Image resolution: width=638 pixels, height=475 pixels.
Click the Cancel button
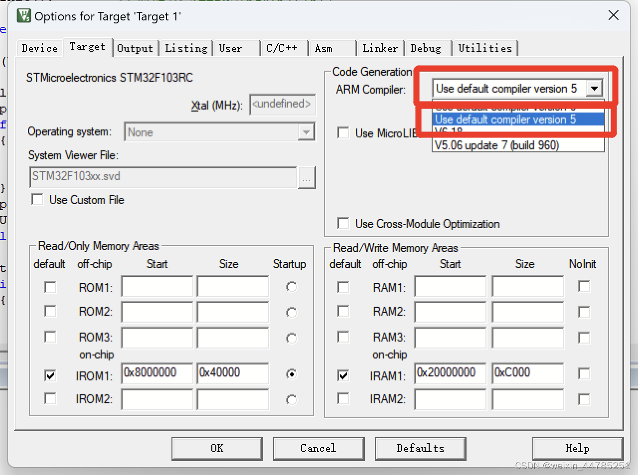[319, 449]
